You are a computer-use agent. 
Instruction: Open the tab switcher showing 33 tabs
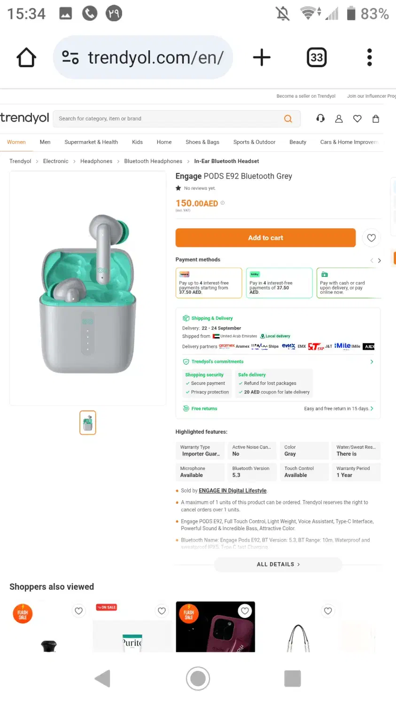(317, 58)
